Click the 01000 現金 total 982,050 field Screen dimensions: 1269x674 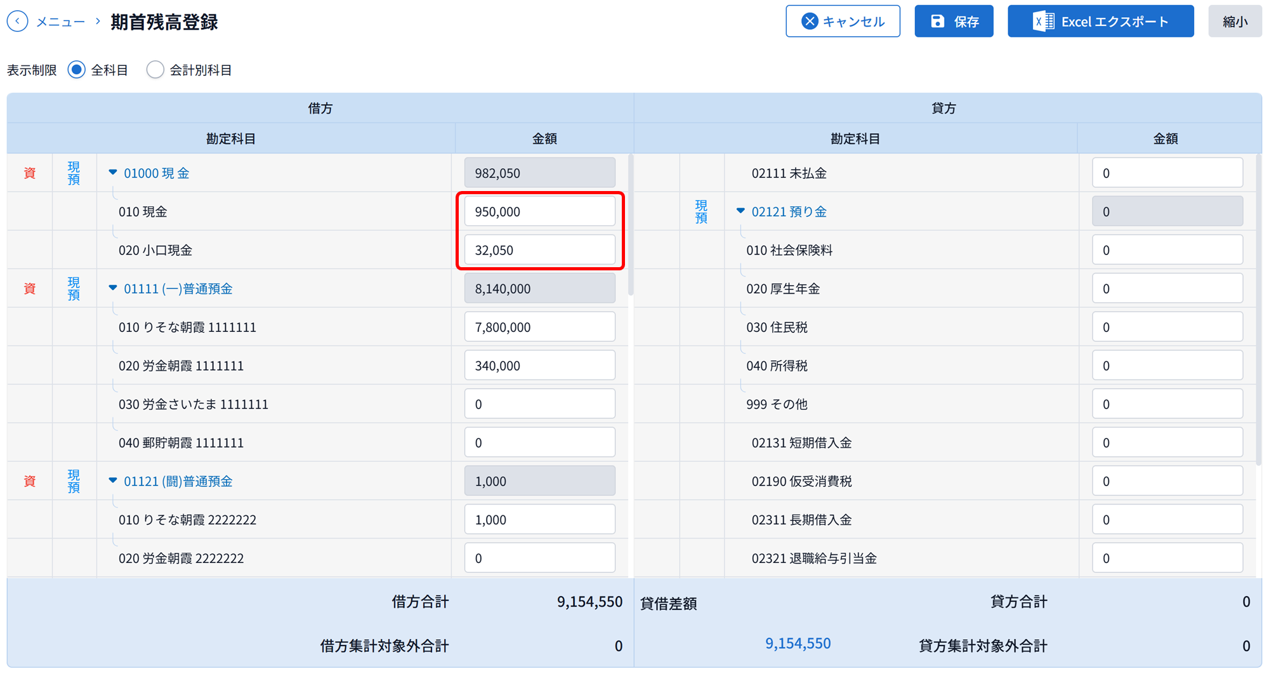(539, 173)
